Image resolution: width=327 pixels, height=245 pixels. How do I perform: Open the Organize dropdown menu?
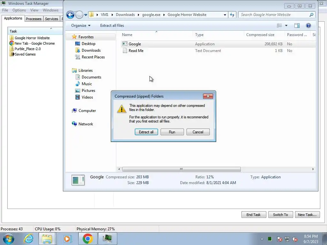coord(81,26)
